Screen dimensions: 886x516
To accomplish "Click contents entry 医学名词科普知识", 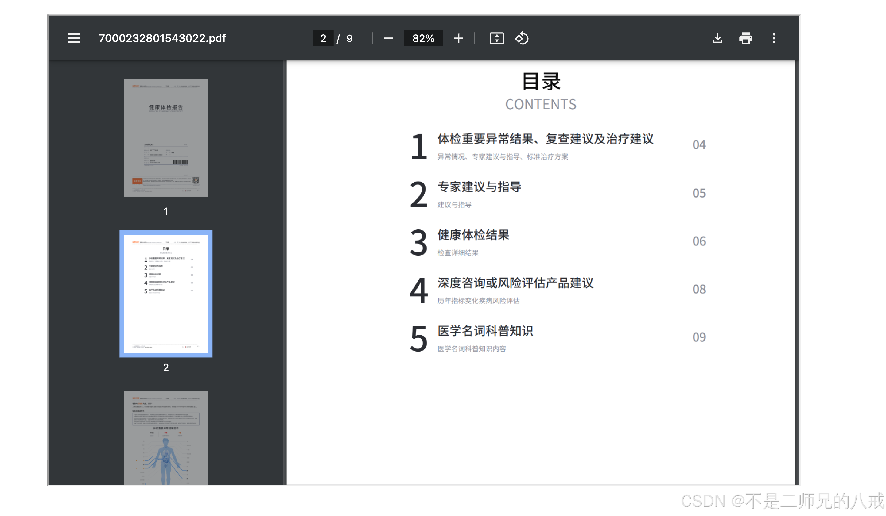I will [x=485, y=331].
